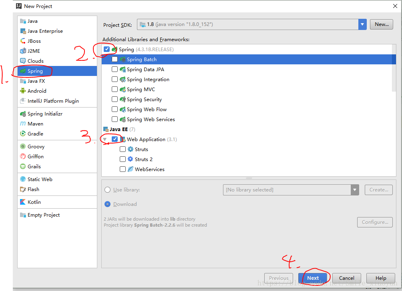Uncheck the Web Application checkbox
Screen dimensions: 402x291
point(115,139)
